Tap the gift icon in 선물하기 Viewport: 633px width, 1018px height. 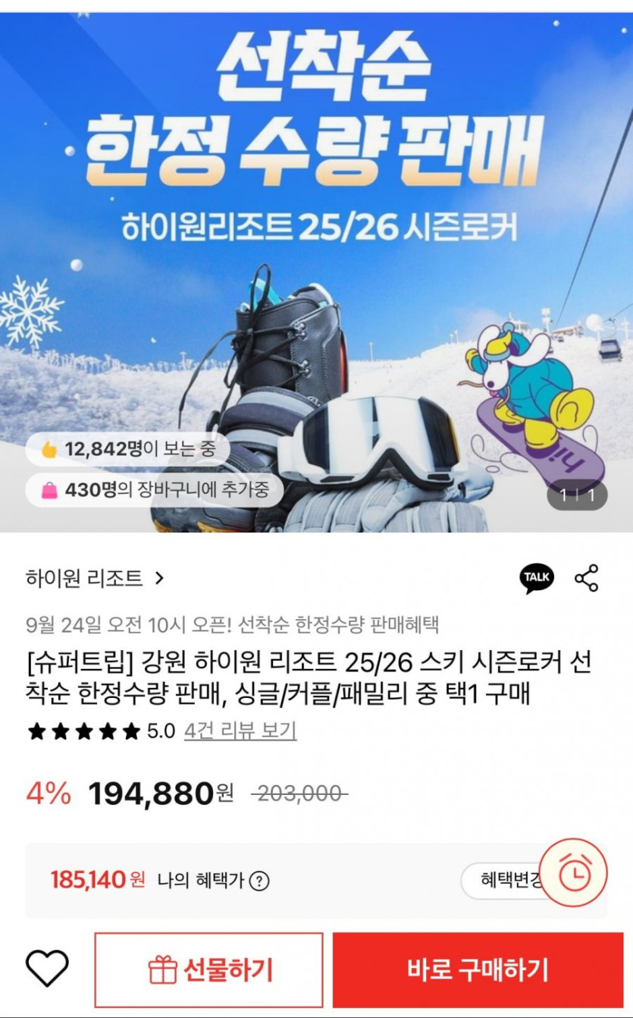click(162, 969)
